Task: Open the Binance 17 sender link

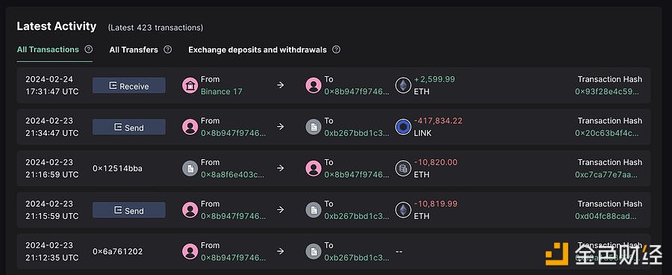Action: click(x=222, y=91)
